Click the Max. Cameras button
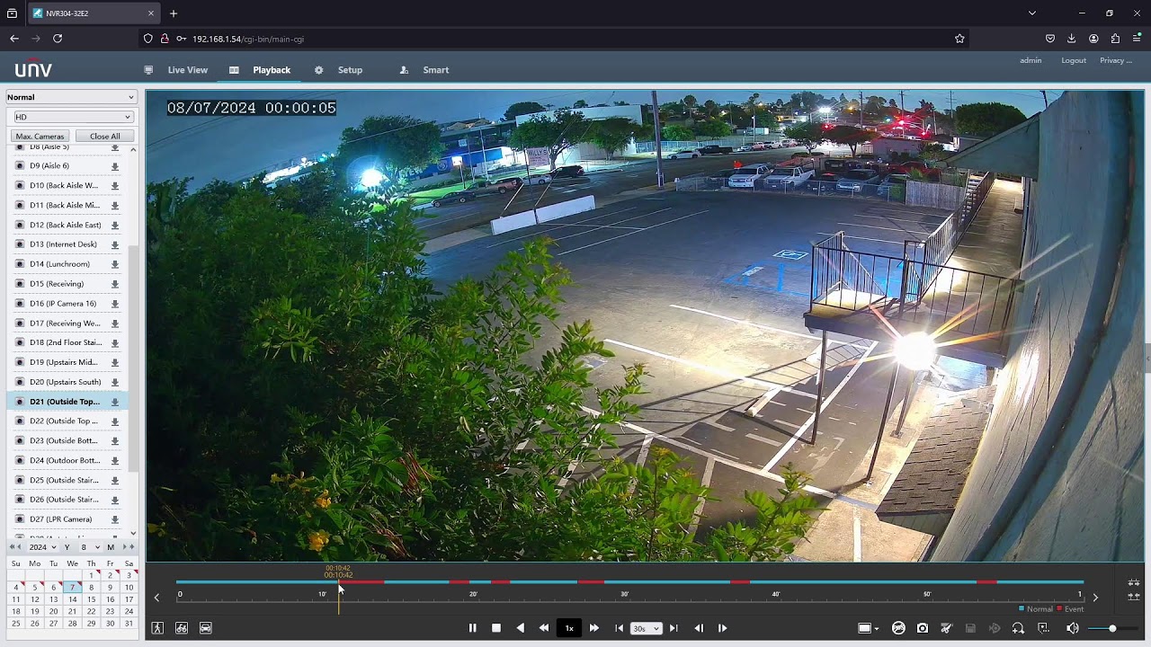Image resolution: width=1151 pixels, height=647 pixels. click(40, 137)
